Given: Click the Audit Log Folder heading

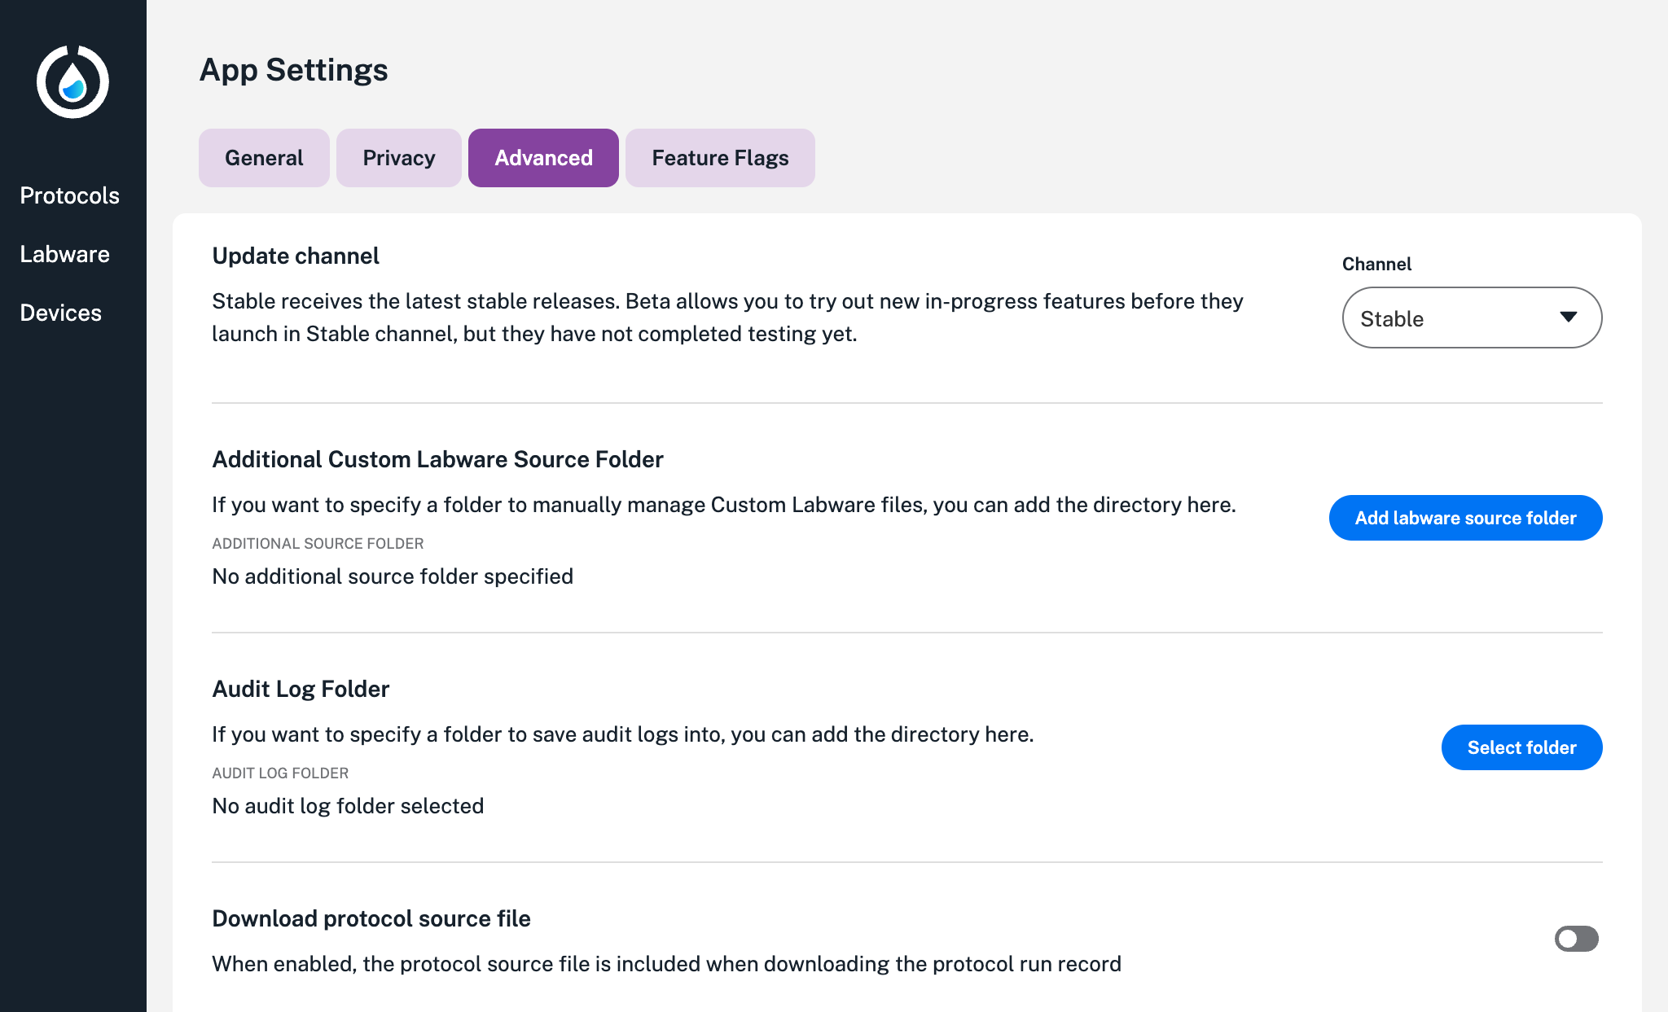Looking at the screenshot, I should (301, 689).
